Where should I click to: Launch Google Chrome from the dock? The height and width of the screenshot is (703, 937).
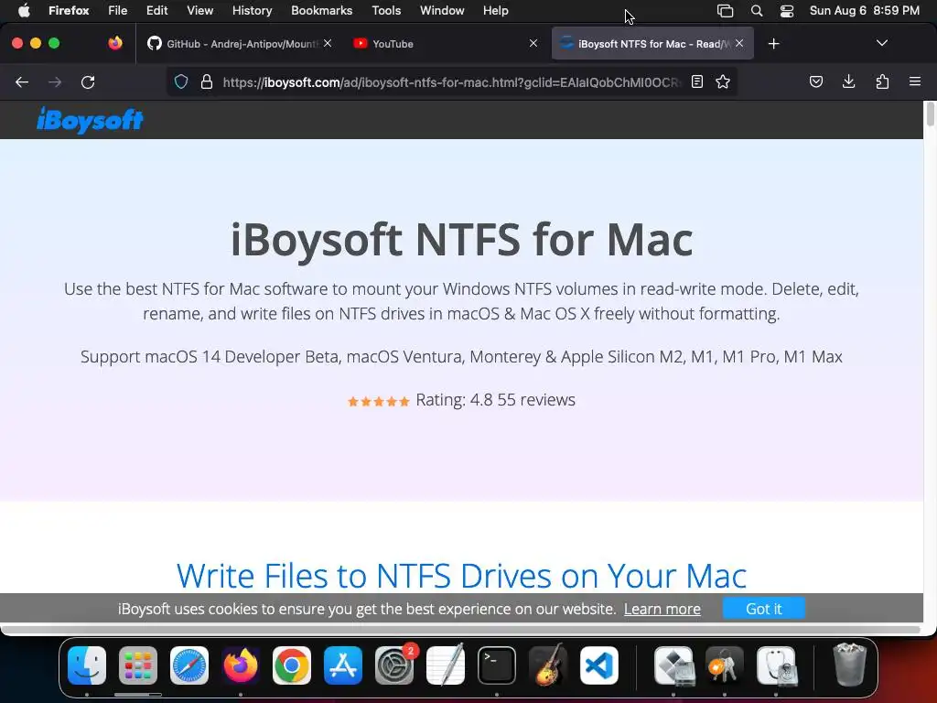pyautogui.click(x=292, y=665)
